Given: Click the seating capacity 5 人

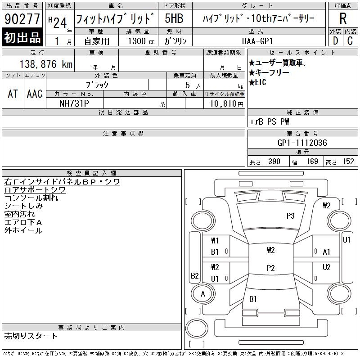Looking at the screenshot, I should pos(193,85).
